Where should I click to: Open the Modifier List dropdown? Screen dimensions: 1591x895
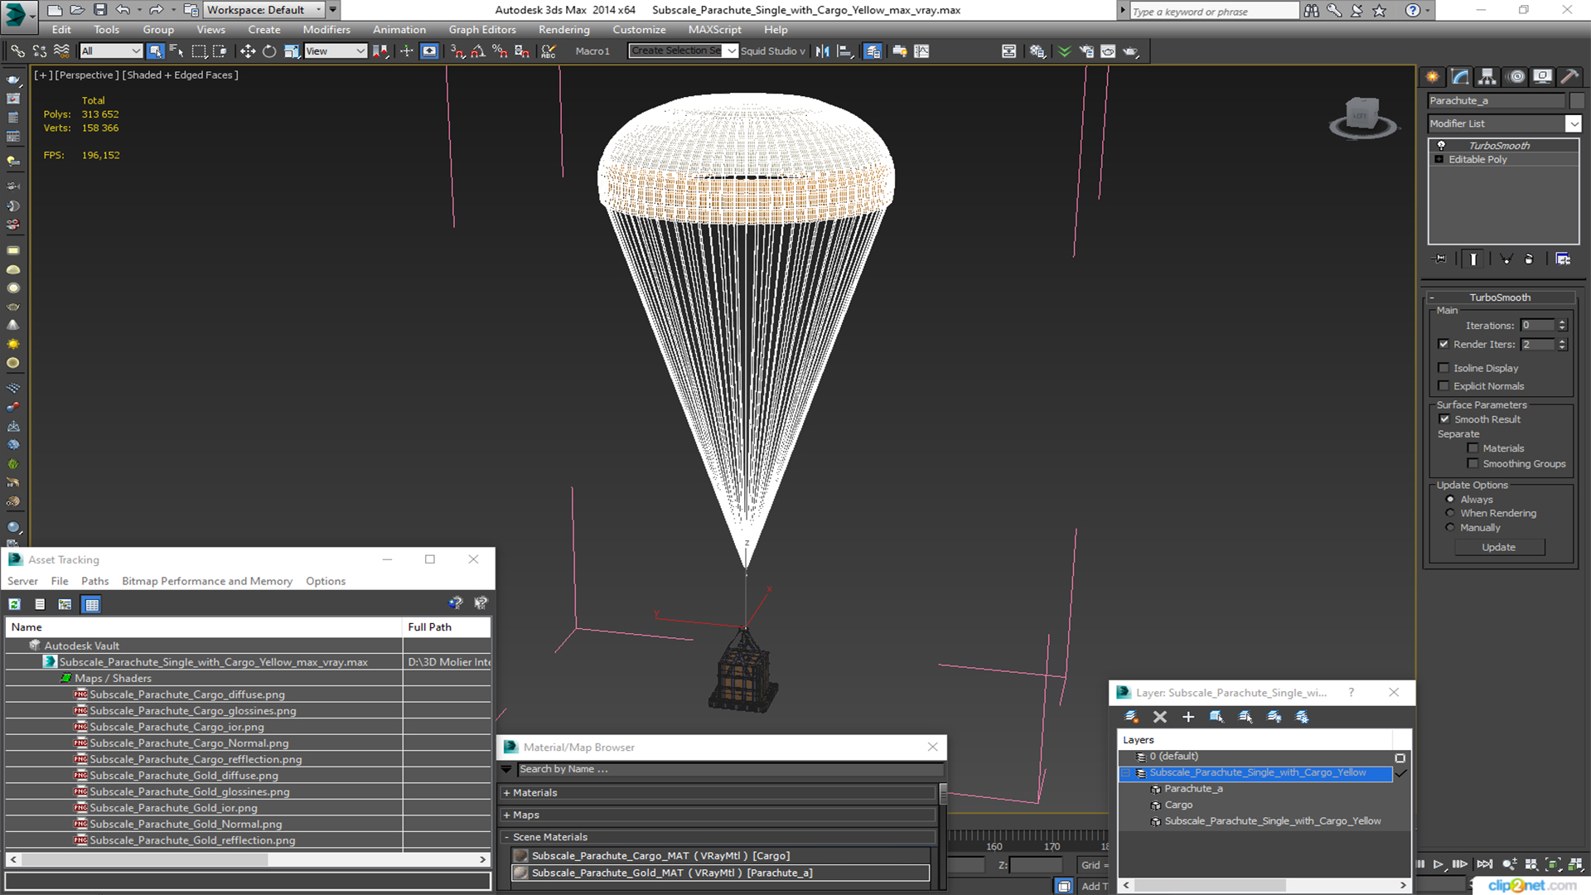coord(1573,123)
